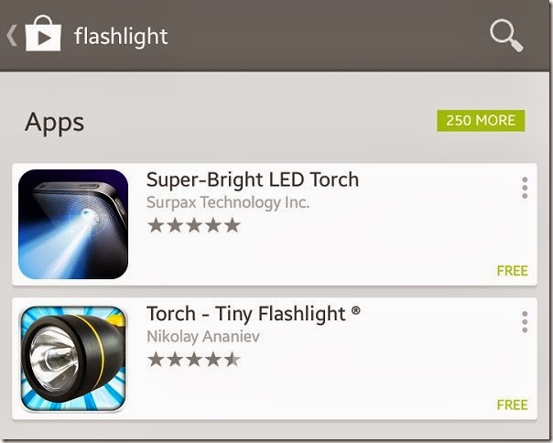This screenshot has height=443, width=553.
Task: Open overflow menu for Torch - Tiny Flashlight
Action: [x=525, y=322]
